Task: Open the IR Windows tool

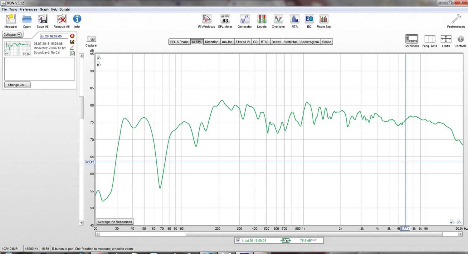Action: (x=207, y=19)
